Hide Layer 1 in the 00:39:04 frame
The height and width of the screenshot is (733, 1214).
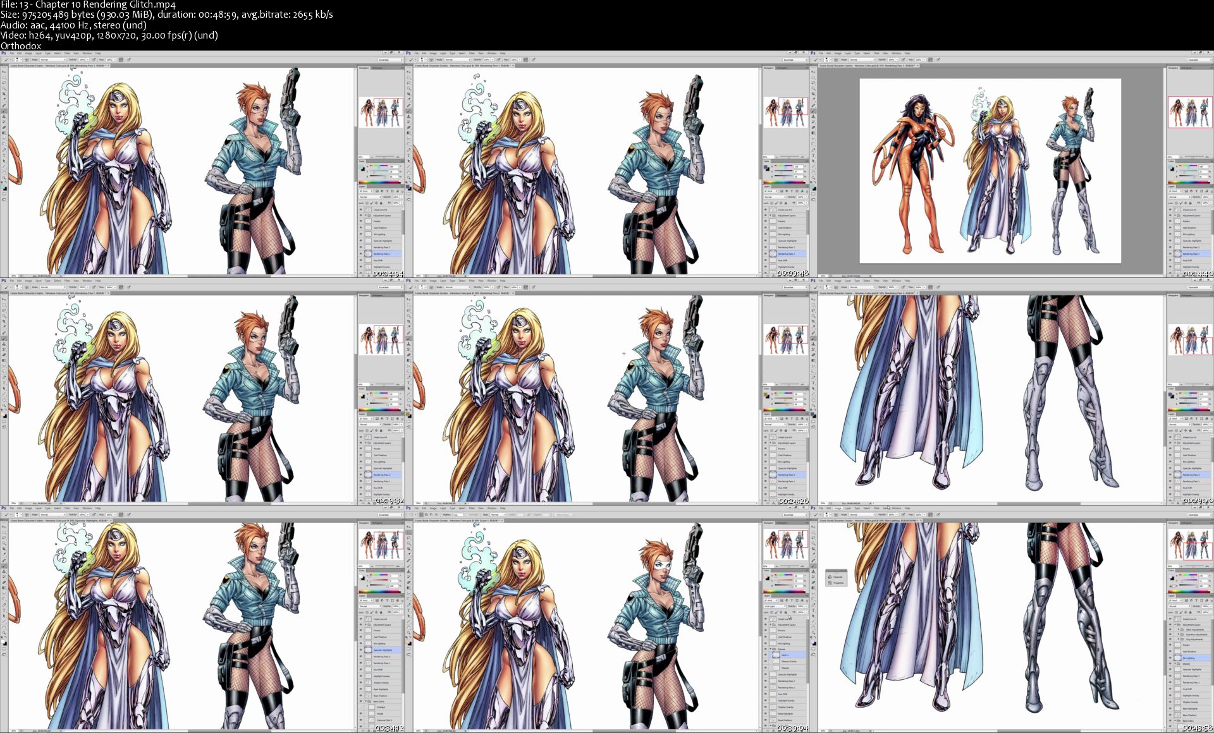click(766, 655)
